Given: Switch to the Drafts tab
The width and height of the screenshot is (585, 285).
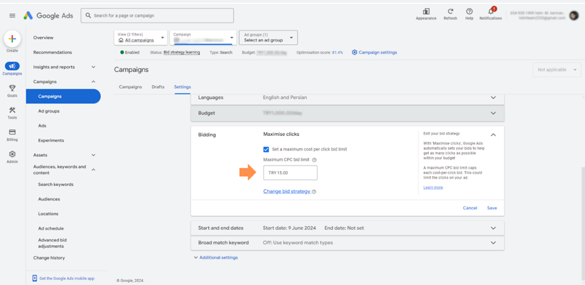Looking at the screenshot, I should coord(158,87).
